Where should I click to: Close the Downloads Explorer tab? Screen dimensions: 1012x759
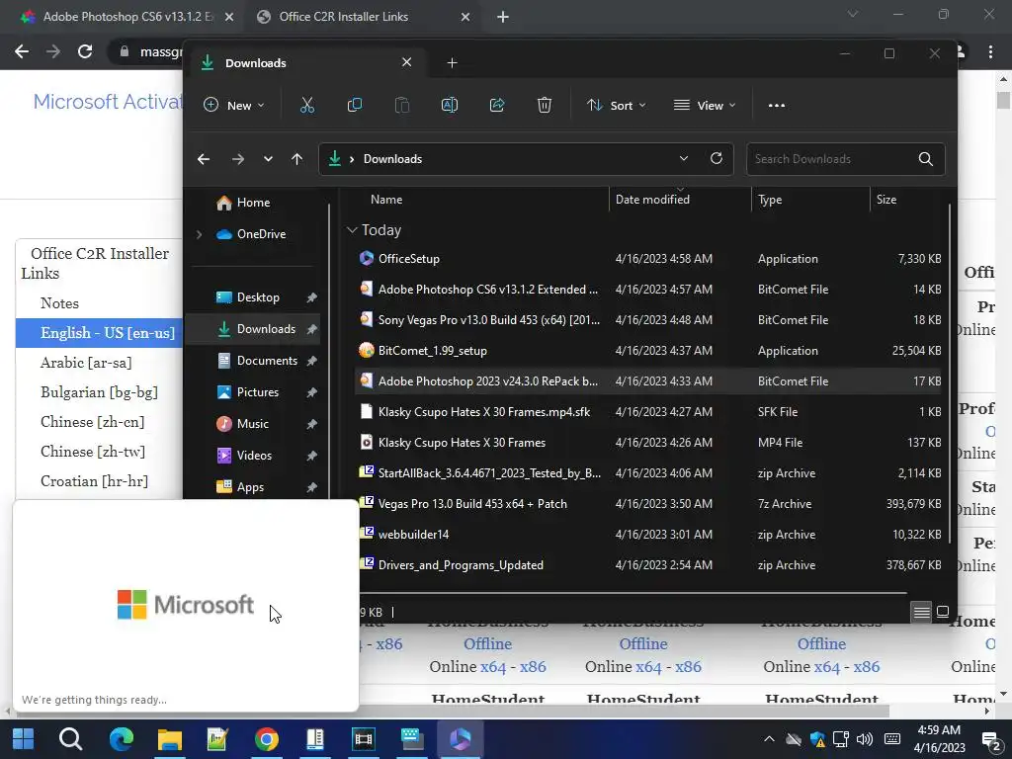pos(406,62)
